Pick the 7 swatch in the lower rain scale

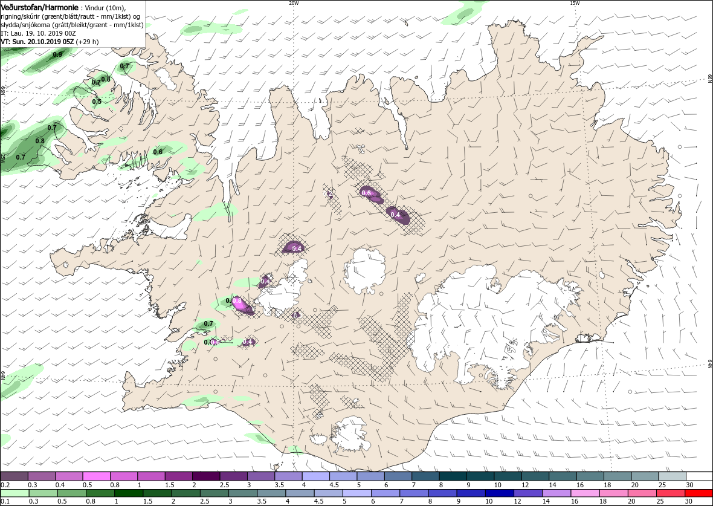point(414,493)
